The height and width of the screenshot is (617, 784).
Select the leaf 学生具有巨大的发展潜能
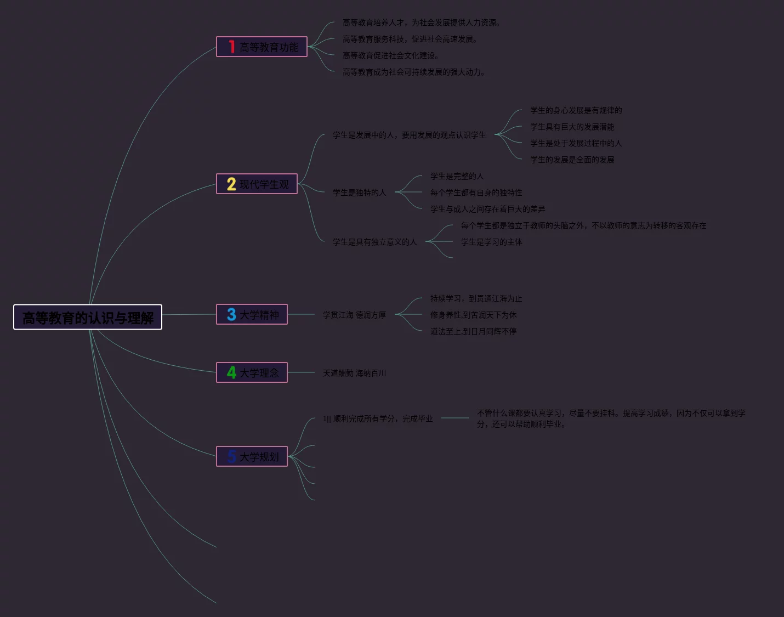pos(572,127)
